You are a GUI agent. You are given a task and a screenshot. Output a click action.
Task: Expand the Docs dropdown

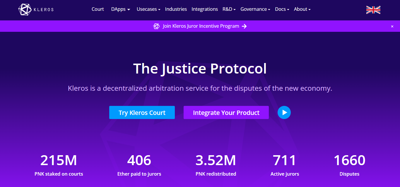pos(282,9)
